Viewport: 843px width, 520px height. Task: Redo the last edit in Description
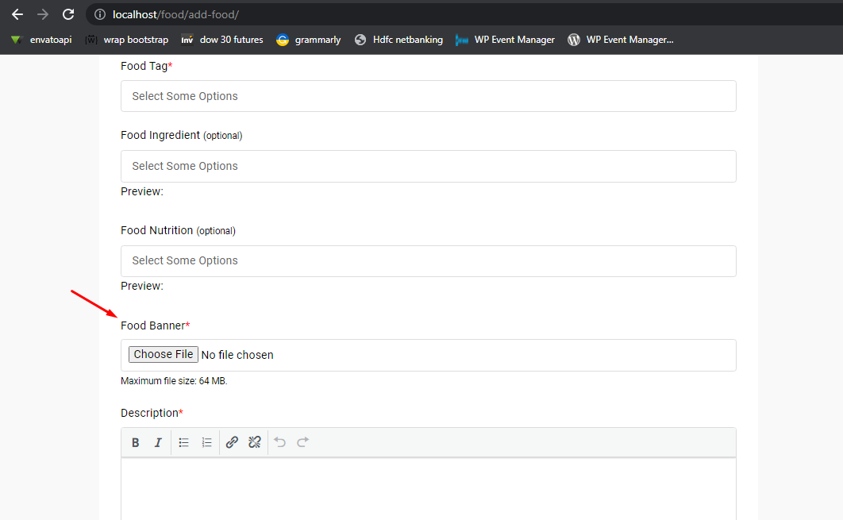point(303,442)
